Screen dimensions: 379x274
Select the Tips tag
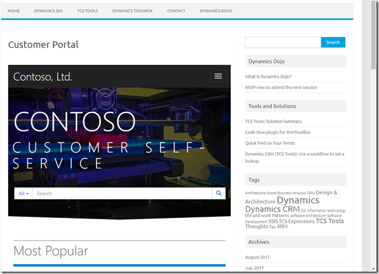tap(272, 227)
